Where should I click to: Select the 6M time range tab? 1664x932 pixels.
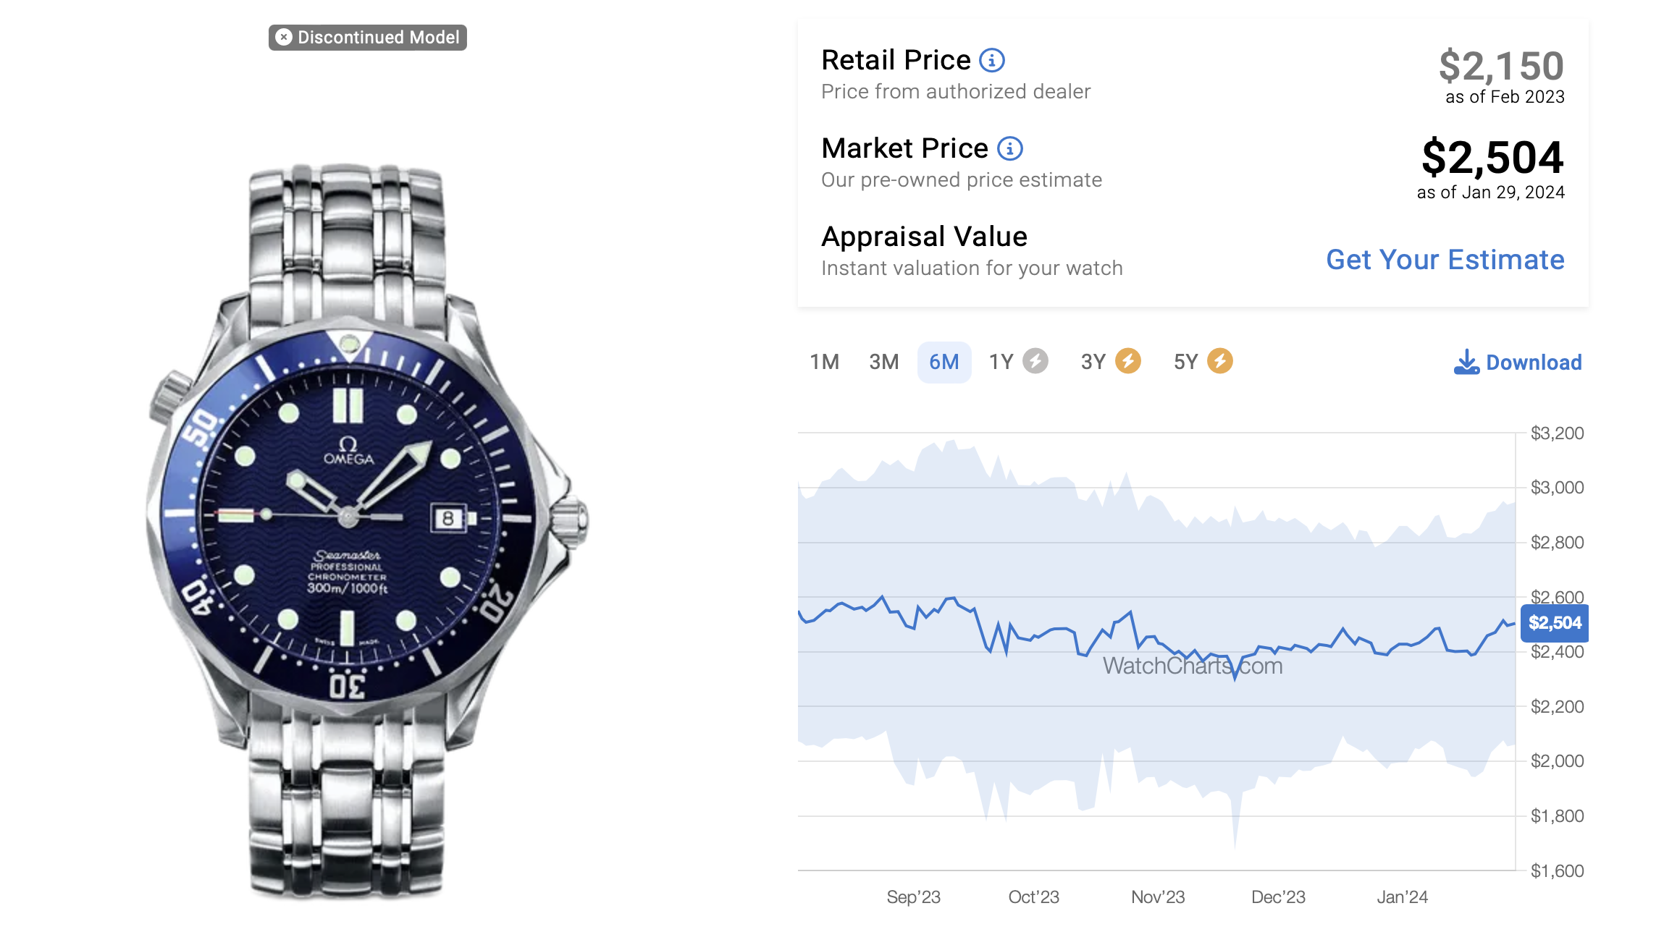pyautogui.click(x=944, y=362)
